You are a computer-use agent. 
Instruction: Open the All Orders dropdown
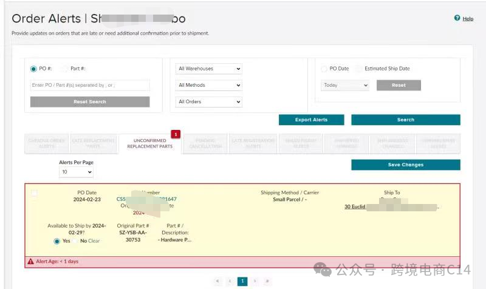(x=209, y=101)
